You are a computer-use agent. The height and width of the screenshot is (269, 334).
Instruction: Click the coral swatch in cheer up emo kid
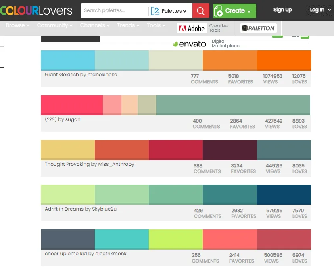pos(230,240)
